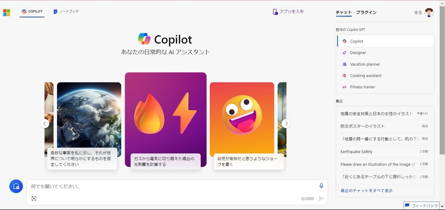
Task: Choose Fitness trainer GPT
Action: [x=385, y=87]
